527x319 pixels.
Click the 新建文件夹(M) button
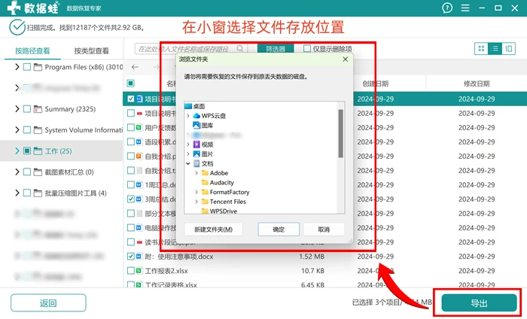pyautogui.click(x=213, y=229)
